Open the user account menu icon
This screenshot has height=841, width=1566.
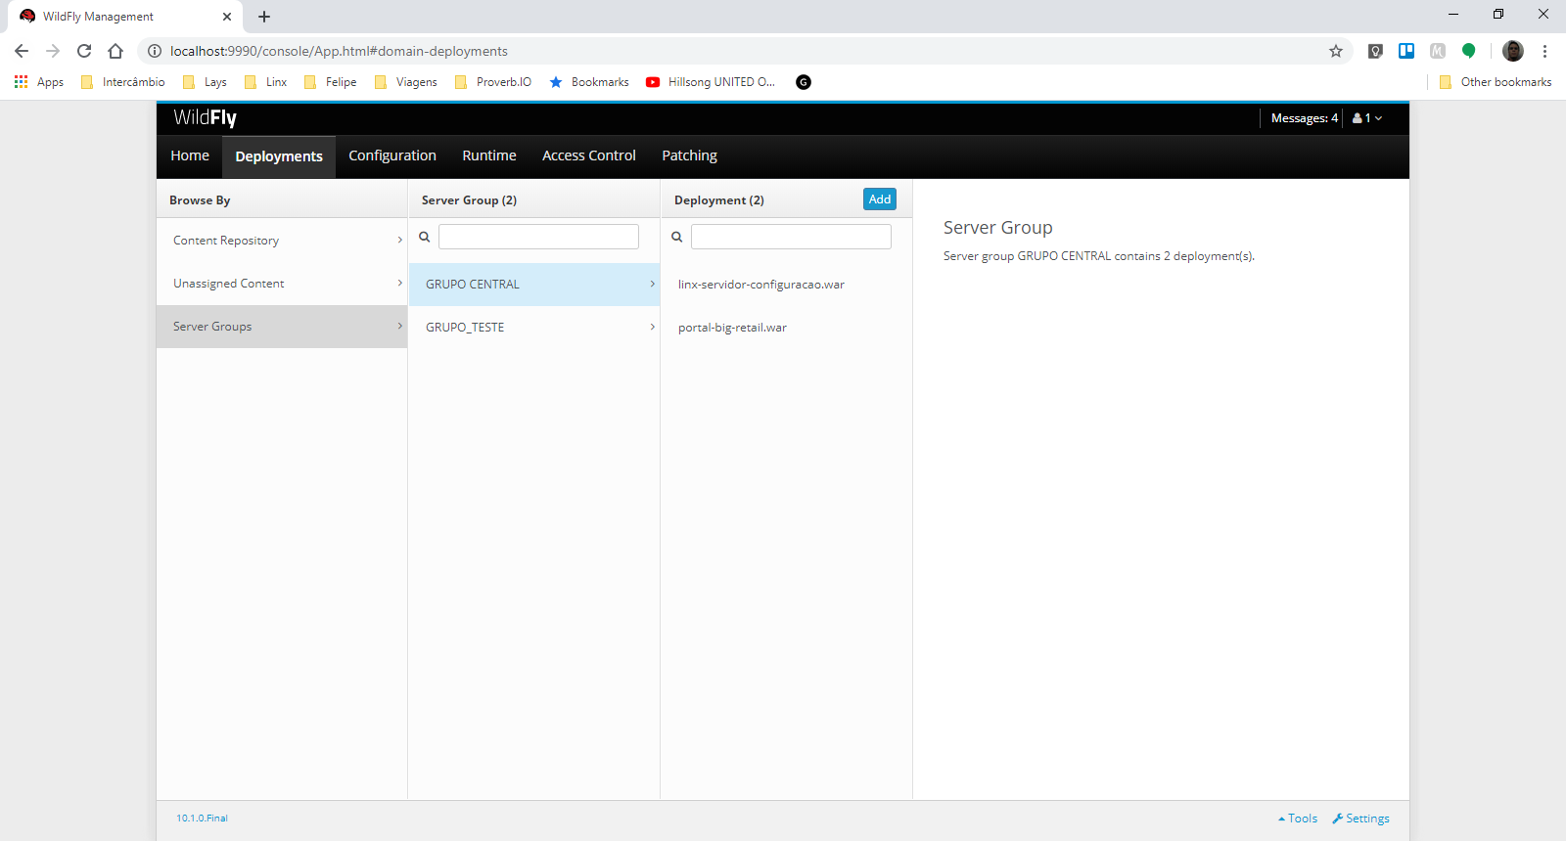pyautogui.click(x=1367, y=118)
